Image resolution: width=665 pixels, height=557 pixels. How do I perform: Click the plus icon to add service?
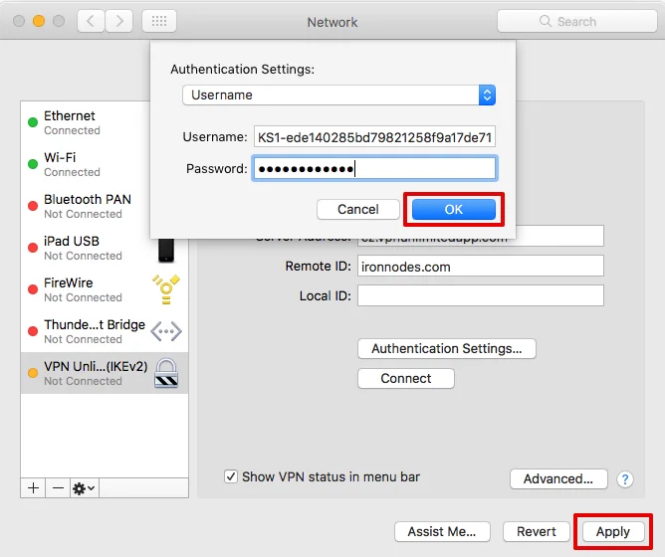33,488
